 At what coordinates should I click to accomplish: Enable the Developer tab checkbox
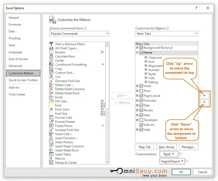click(141, 120)
